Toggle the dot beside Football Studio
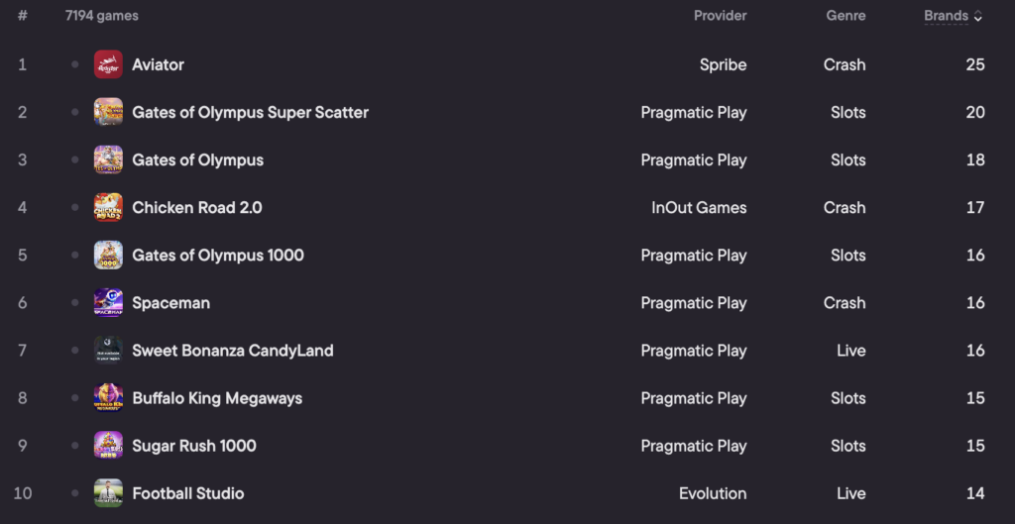 coord(75,493)
